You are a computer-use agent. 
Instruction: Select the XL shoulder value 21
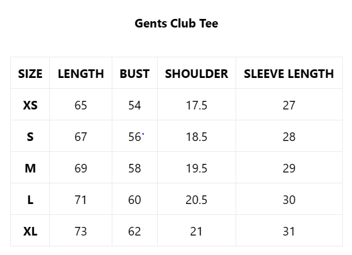(x=197, y=232)
